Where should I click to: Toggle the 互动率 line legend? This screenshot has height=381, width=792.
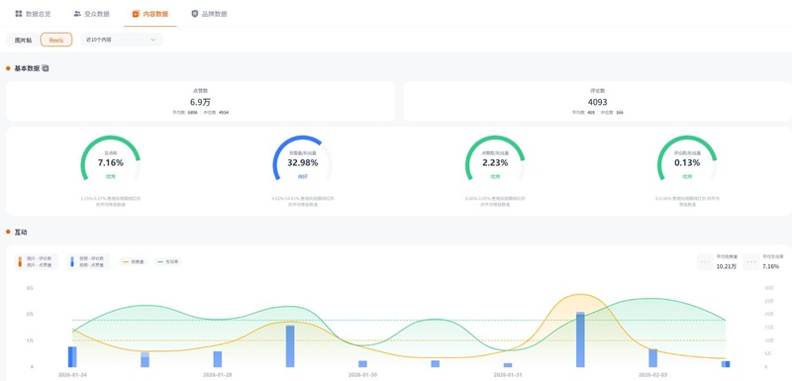(x=167, y=262)
